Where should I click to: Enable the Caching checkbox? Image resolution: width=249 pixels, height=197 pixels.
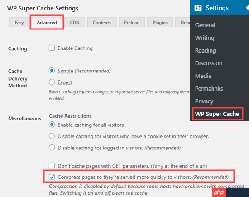pos(52,48)
